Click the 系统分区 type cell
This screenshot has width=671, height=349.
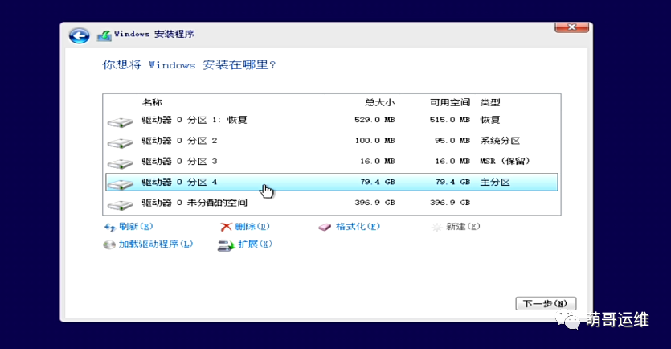click(500, 141)
